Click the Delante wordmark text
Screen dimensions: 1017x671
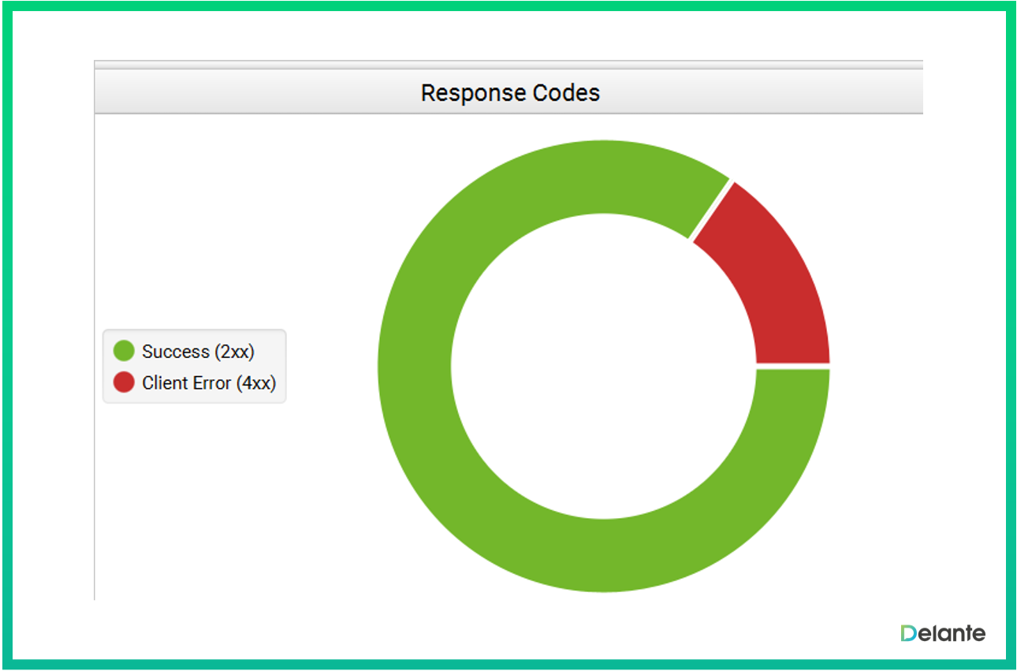click(952, 633)
